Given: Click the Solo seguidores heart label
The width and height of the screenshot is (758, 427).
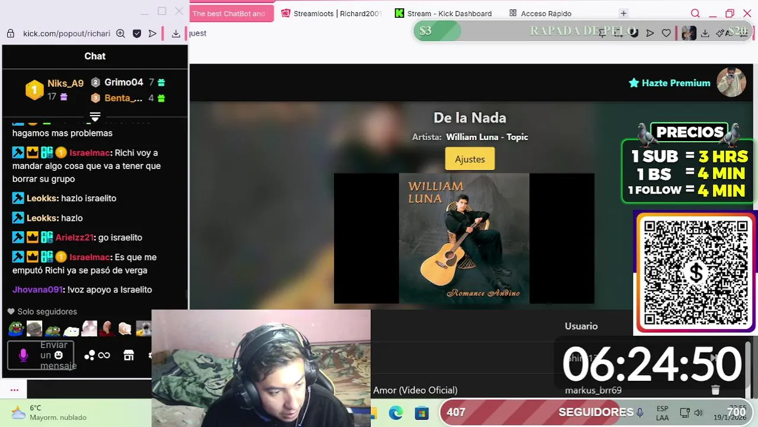Looking at the screenshot, I should tap(42, 312).
